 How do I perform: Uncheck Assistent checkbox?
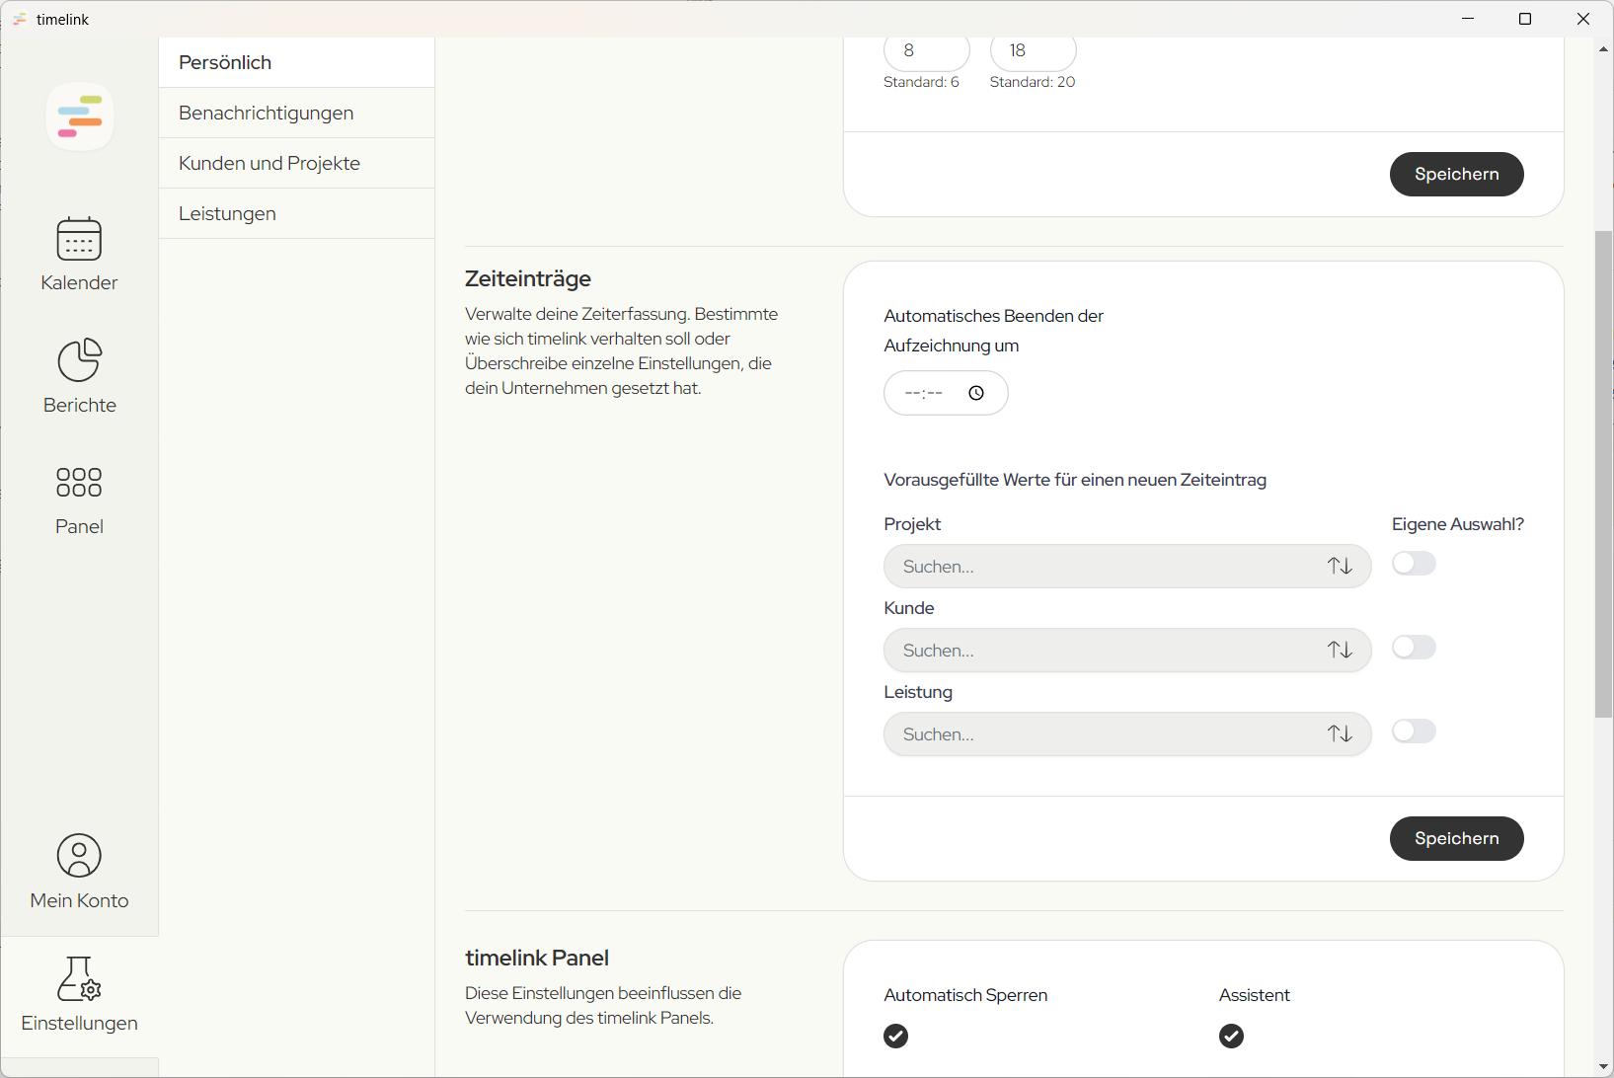[1231, 1036]
